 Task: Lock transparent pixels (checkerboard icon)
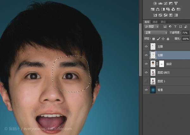[154, 39]
